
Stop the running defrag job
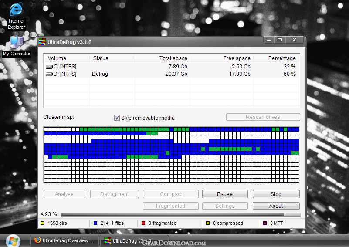tap(276, 194)
